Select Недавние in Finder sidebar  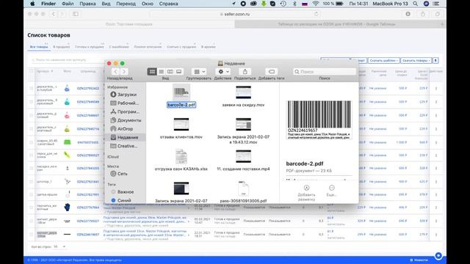pos(124,137)
